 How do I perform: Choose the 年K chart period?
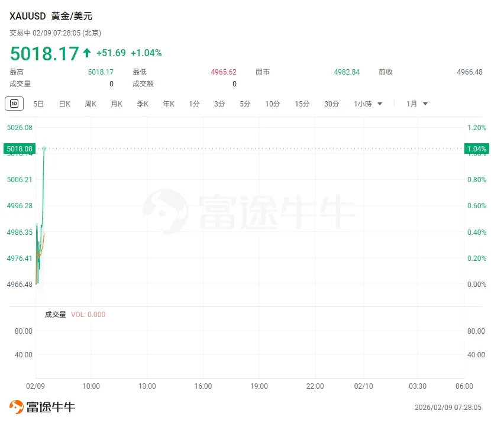click(x=169, y=104)
